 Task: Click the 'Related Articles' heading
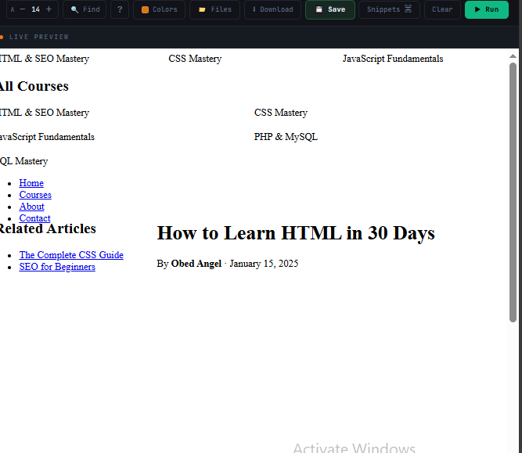click(x=48, y=228)
